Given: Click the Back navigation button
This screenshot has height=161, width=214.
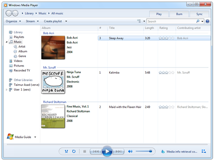Looking at the screenshot, I should [8, 13].
